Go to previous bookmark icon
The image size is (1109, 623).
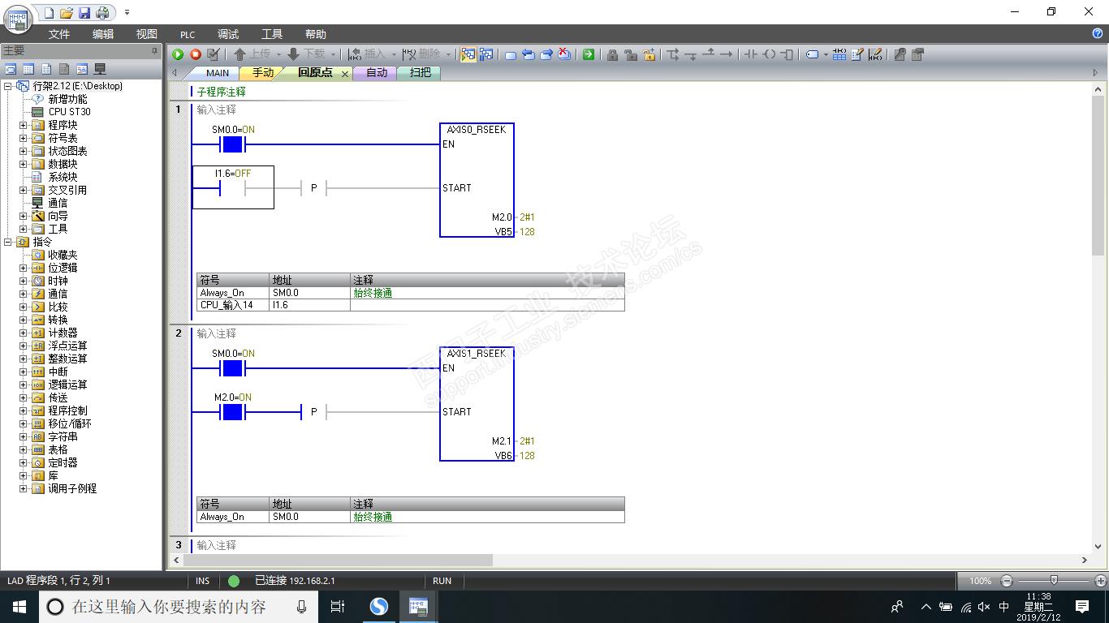click(x=529, y=54)
